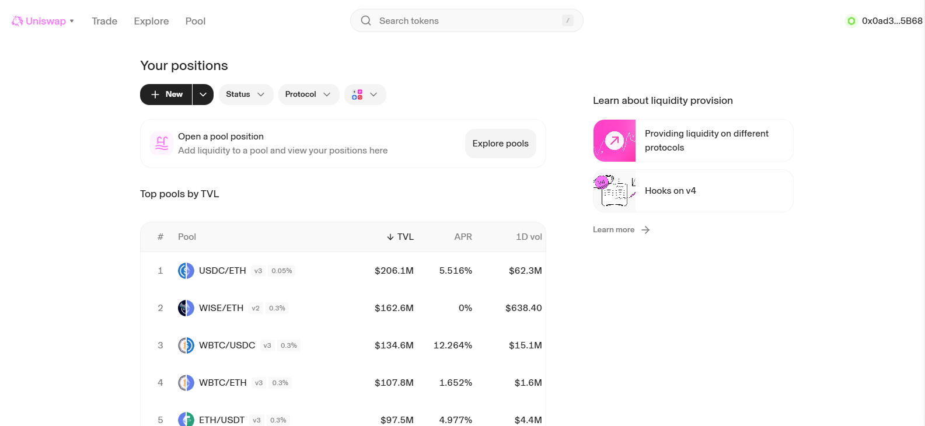Open the Pool menu

pyautogui.click(x=196, y=21)
